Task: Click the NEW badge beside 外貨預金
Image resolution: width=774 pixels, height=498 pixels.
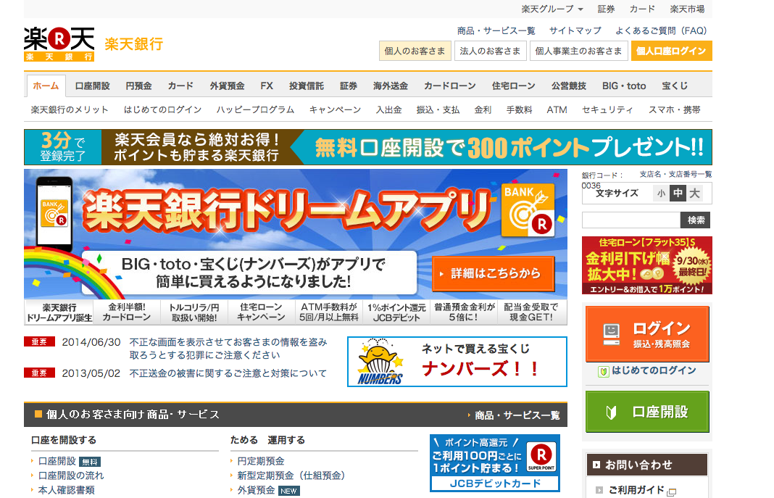Action: tap(288, 491)
